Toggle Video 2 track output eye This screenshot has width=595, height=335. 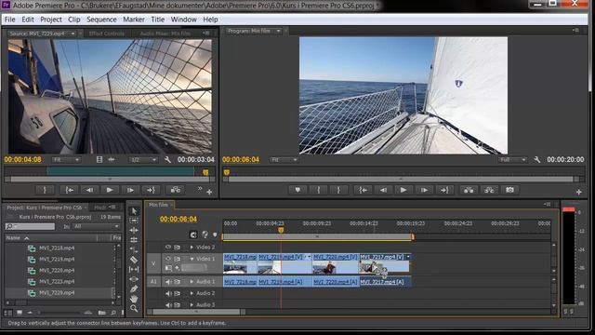[x=168, y=248]
